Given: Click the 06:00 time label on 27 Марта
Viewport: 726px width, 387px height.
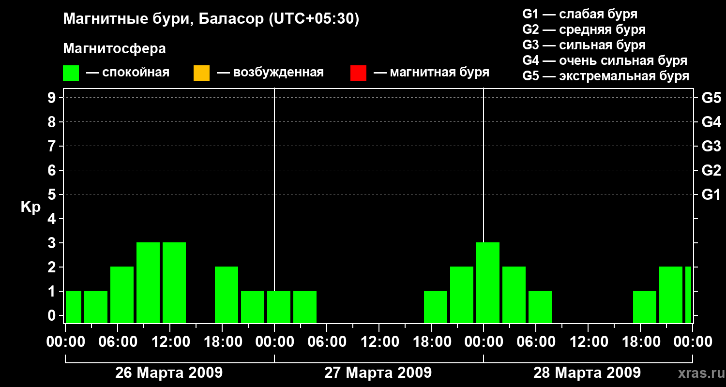Looking at the screenshot, I should (x=327, y=342).
